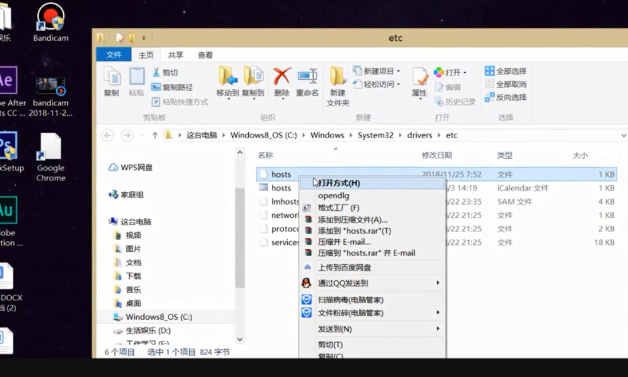The width and height of the screenshot is (628, 377).
Task: Click navigation pane scroll up arrow
Action: point(239,152)
